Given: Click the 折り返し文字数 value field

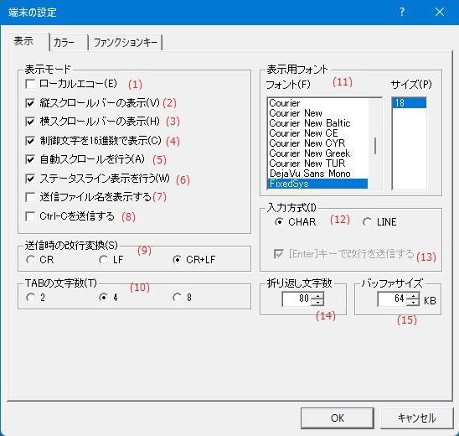Looking at the screenshot, I should click(297, 298).
